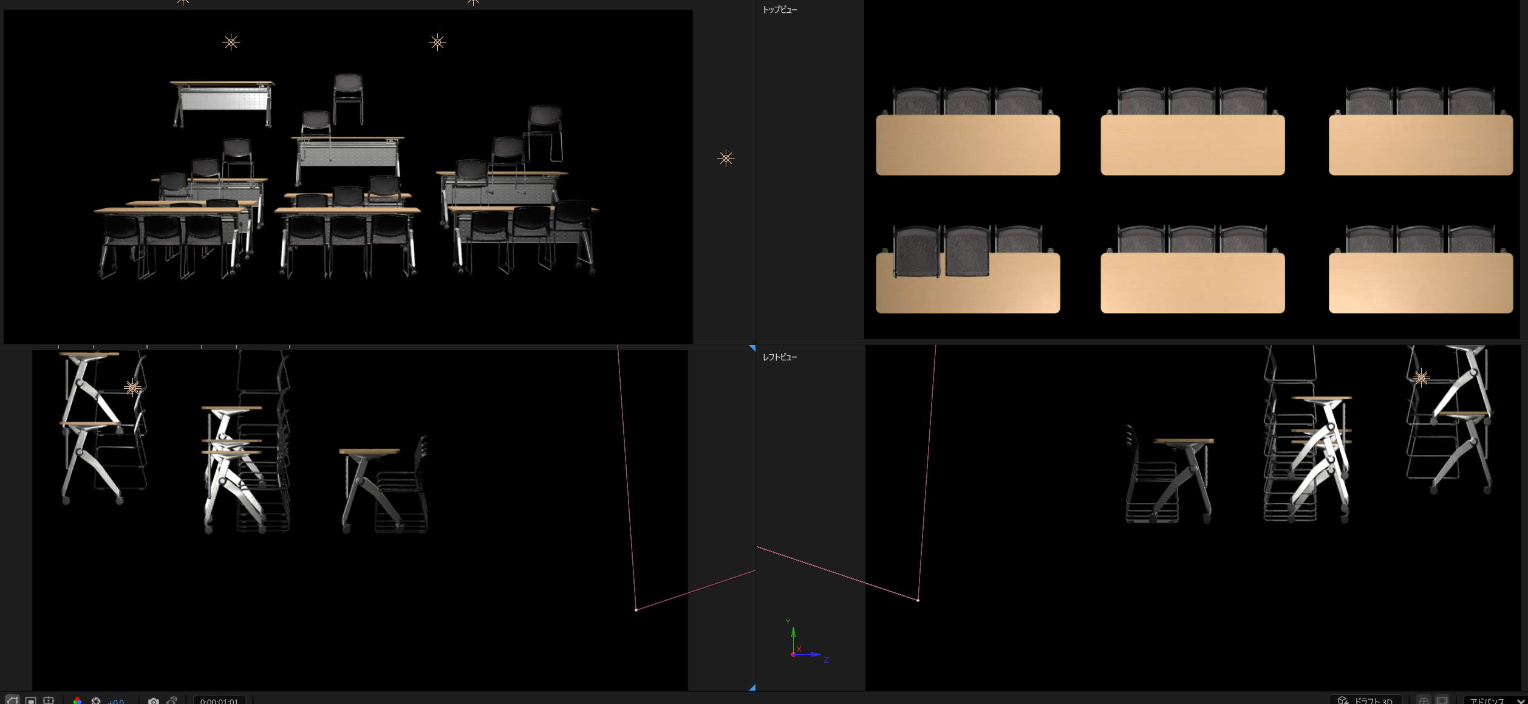The height and width of the screenshot is (704, 1528).
Task: Select the light marker beside the camera view
Action: coord(726,159)
